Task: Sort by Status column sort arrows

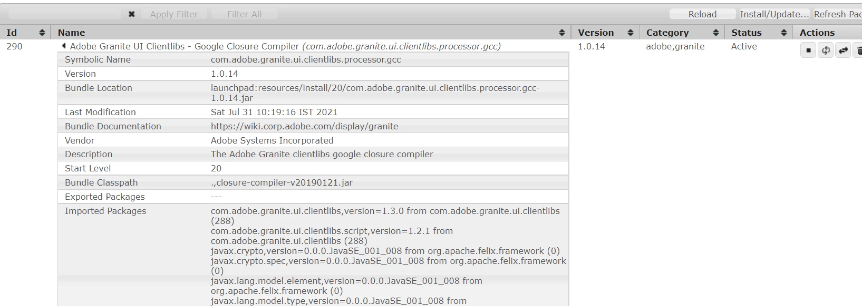Action: click(x=783, y=33)
